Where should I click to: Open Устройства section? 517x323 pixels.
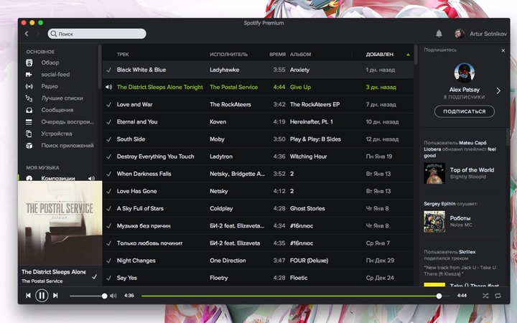click(57, 134)
